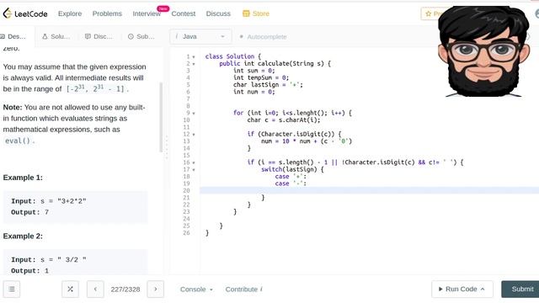
Task: Switch to the Solution tab
Action: [x=56, y=36]
